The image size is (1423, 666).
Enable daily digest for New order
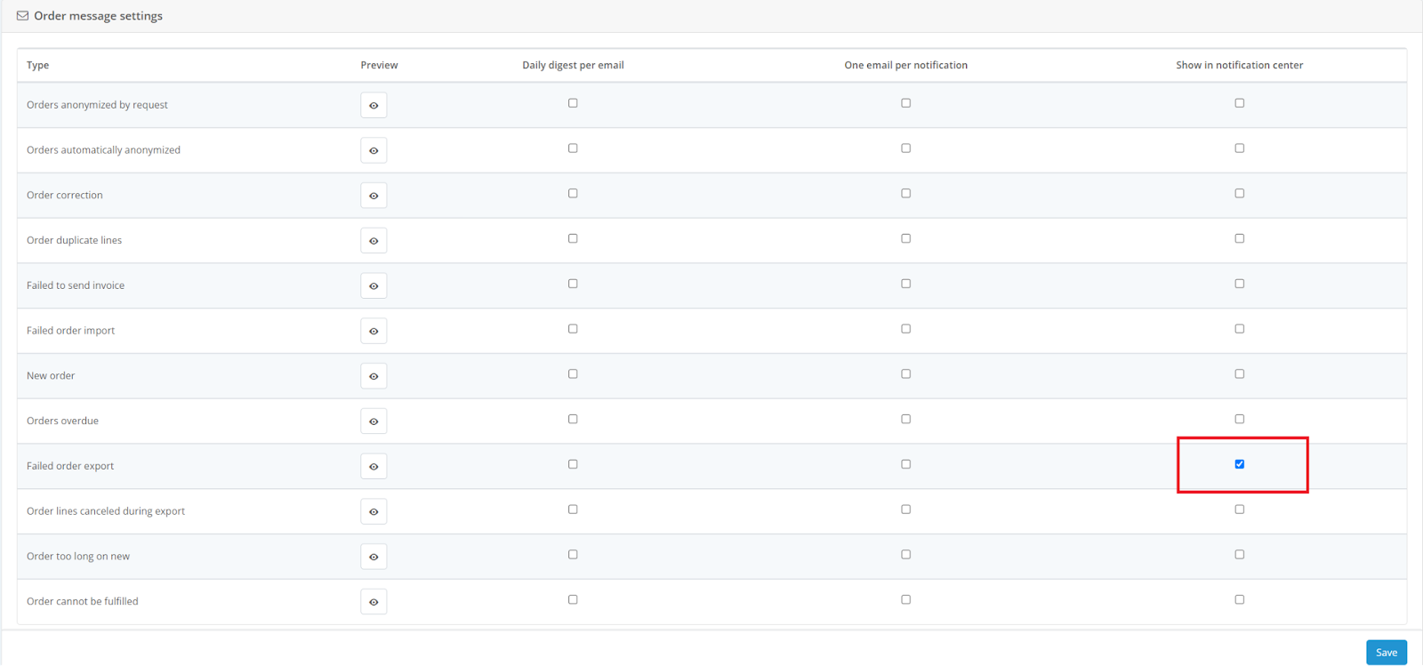point(573,374)
